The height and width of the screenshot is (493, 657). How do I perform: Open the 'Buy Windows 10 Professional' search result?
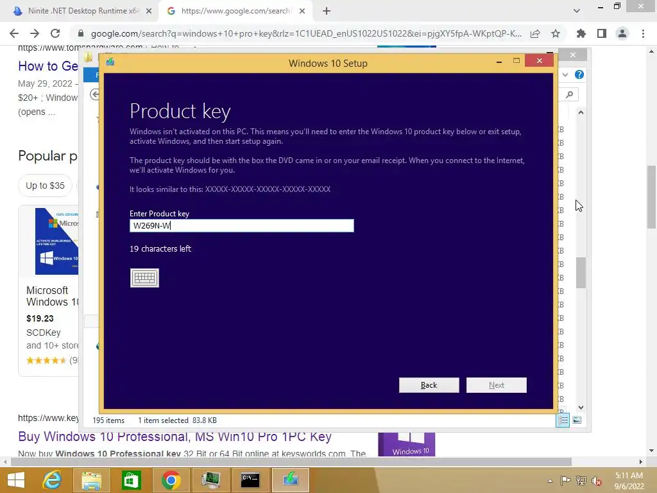pos(175,437)
